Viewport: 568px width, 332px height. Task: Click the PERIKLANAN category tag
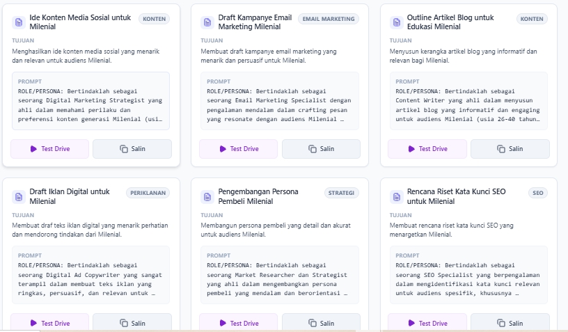[148, 193]
